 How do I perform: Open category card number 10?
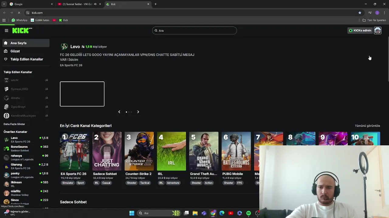pos(365,139)
